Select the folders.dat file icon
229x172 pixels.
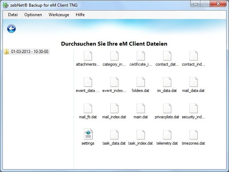pyautogui.click(x=141, y=82)
